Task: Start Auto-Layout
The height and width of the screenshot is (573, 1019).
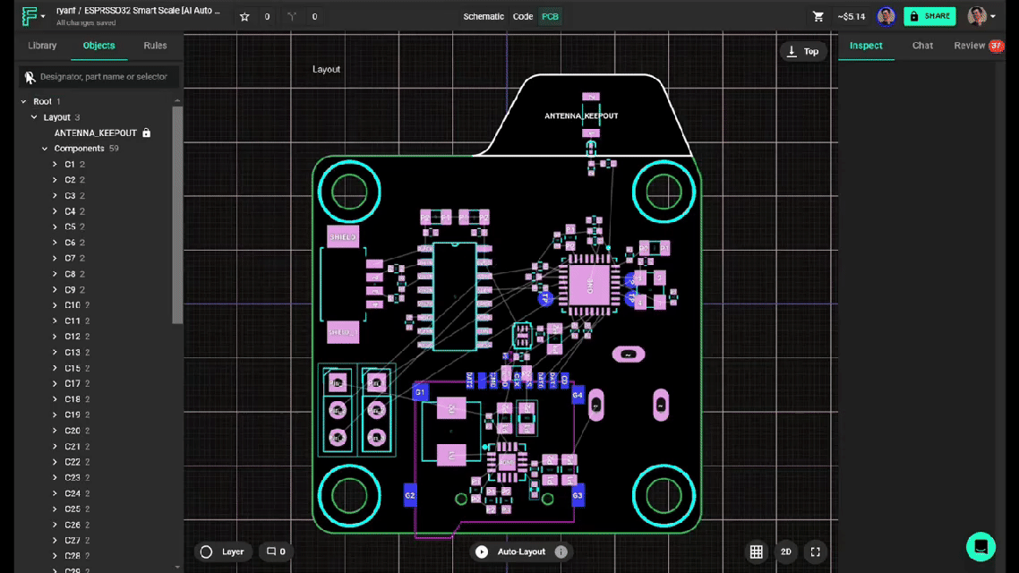Action: point(512,552)
